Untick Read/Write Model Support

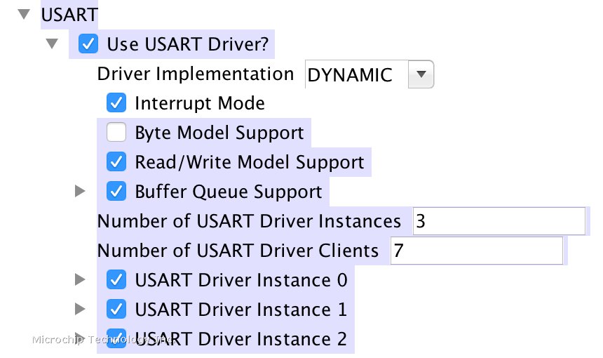click(x=116, y=162)
